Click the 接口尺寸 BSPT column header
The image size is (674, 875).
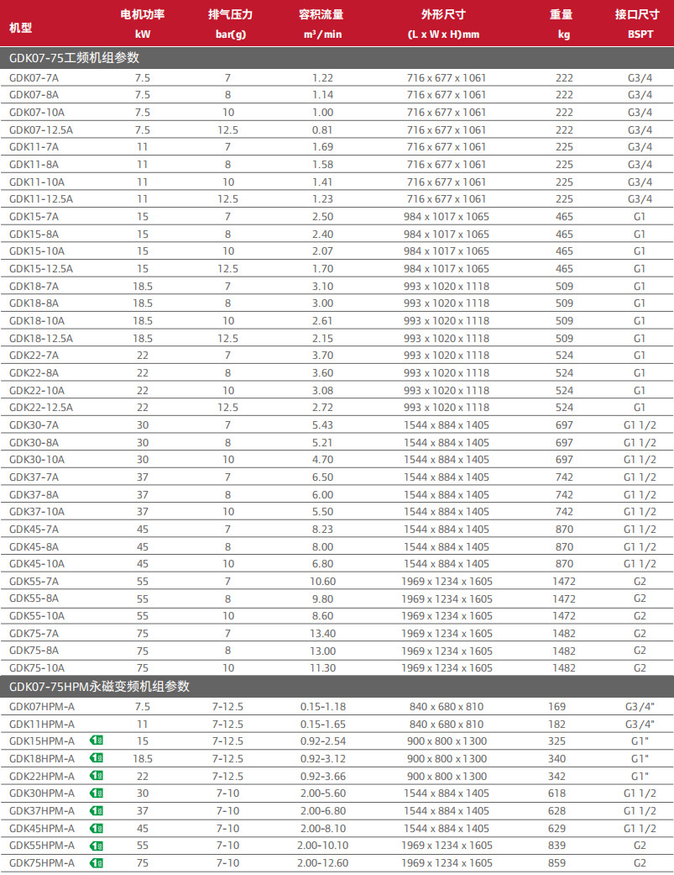[x=638, y=24]
